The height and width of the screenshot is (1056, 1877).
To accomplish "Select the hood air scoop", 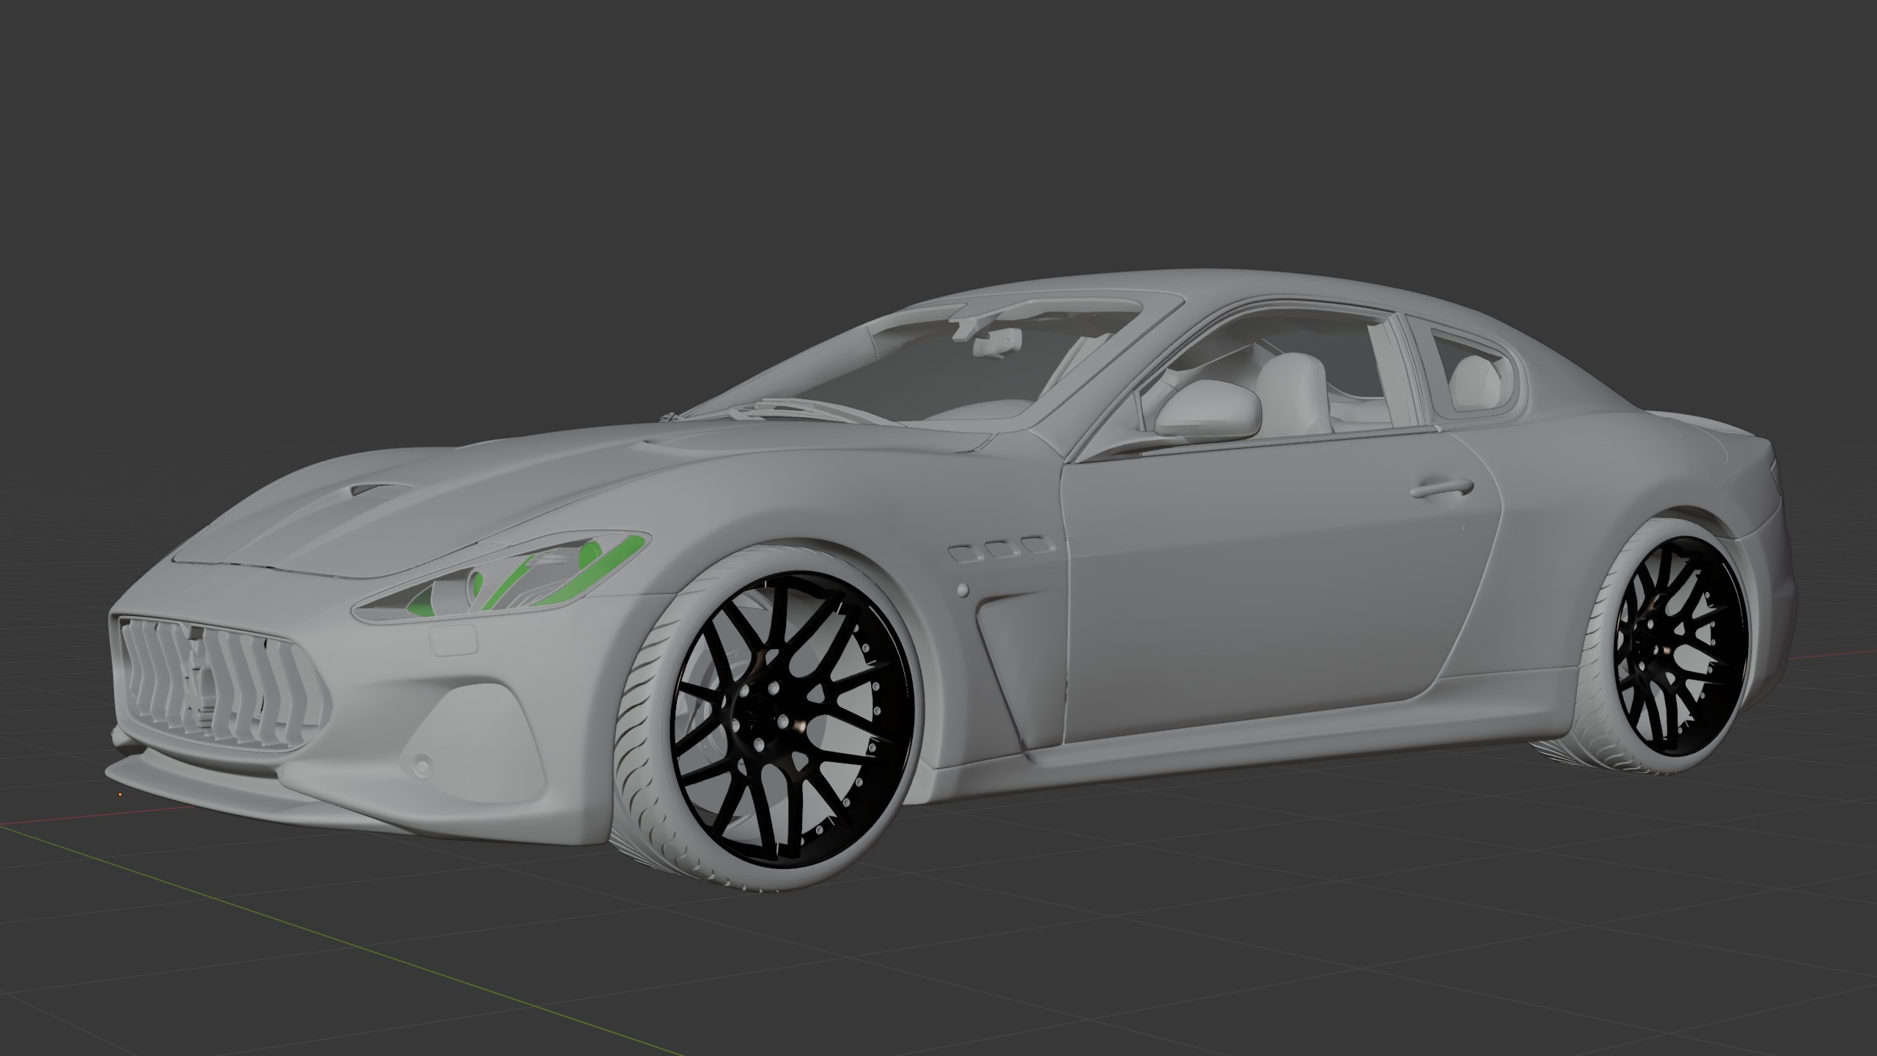I will point(378,488).
